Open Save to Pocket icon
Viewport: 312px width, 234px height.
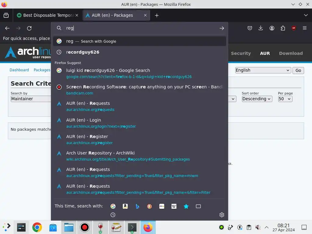pyautogui.click(x=250, y=28)
